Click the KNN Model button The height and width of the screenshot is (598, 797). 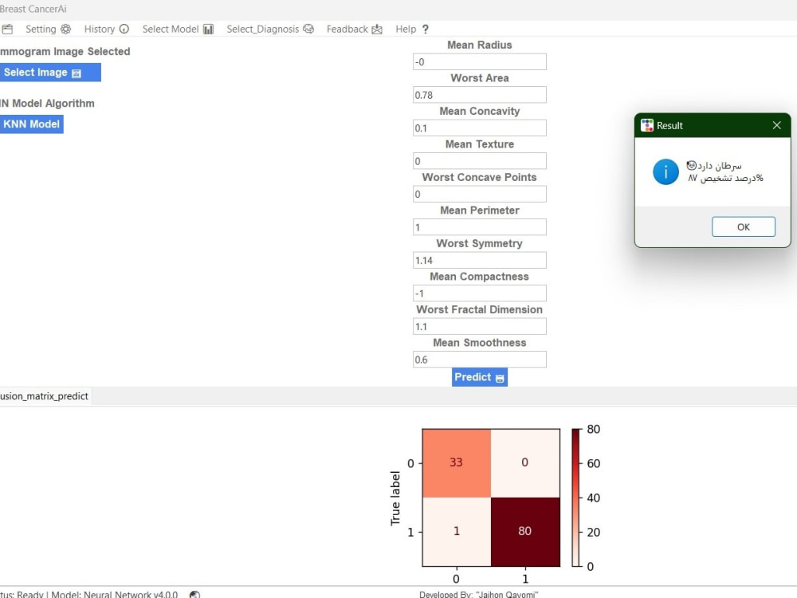pos(32,124)
